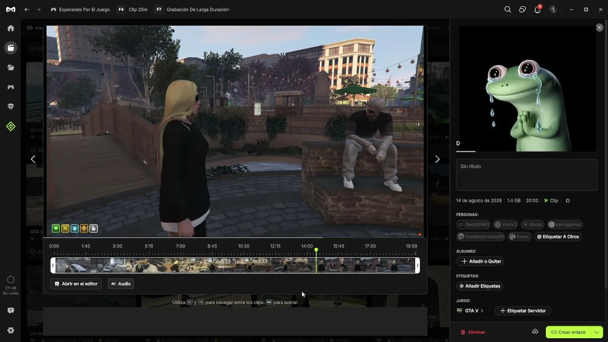The width and height of the screenshot is (608, 342).
Task: Open clip with Abrir en el editor
Action: point(76,284)
